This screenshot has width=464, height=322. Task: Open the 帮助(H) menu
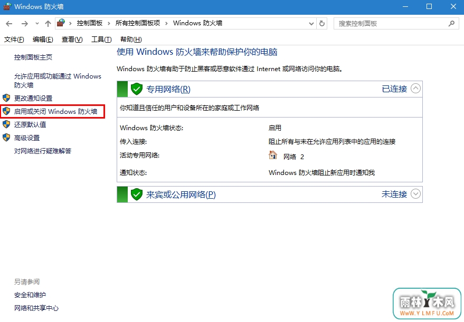(131, 40)
